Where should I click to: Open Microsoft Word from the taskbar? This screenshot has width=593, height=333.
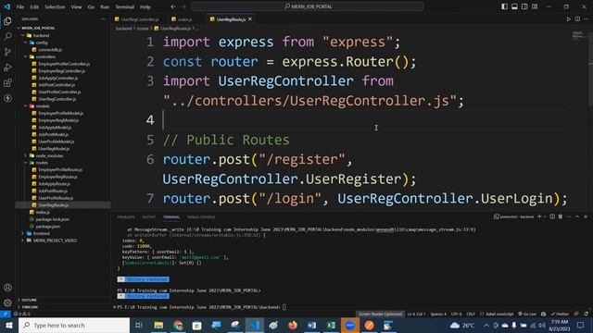(311, 325)
